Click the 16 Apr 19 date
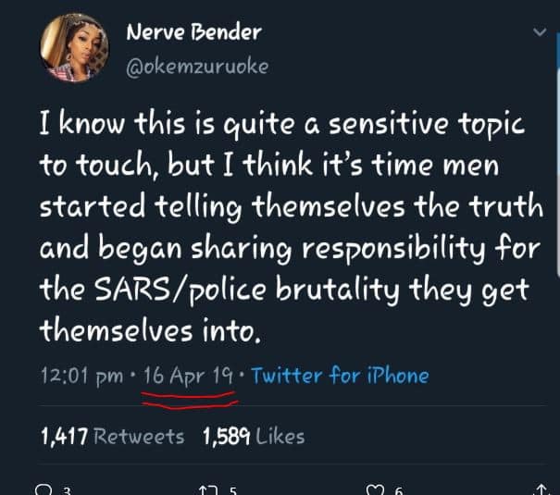 point(188,376)
